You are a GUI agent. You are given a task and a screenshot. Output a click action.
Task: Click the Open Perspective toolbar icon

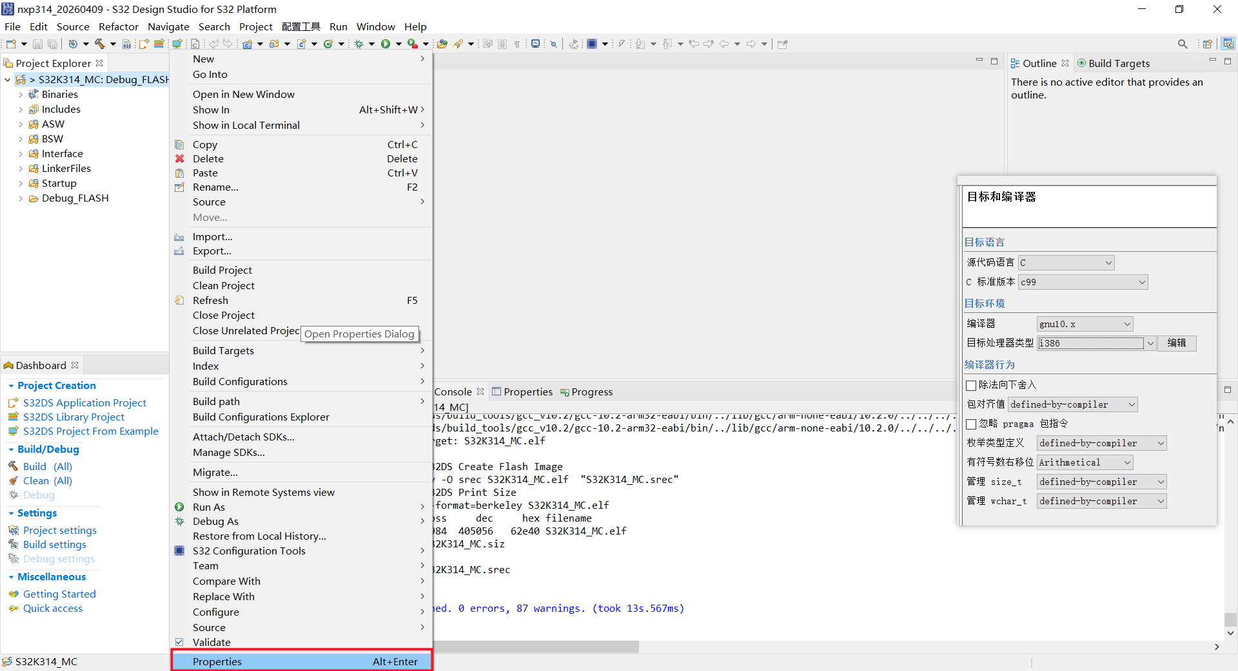(x=1208, y=44)
